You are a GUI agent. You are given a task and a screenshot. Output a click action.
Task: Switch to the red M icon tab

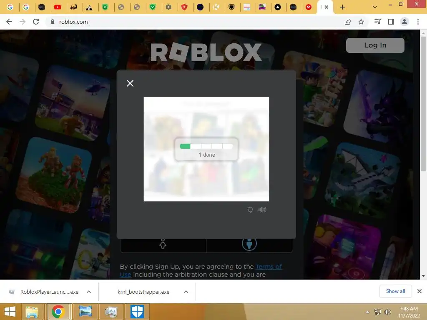point(309,7)
